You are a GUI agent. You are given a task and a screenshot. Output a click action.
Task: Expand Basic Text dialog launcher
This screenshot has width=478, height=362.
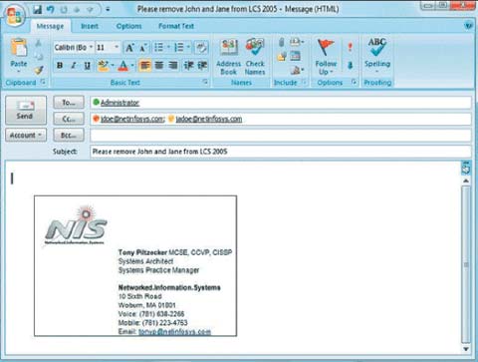tap(205, 82)
